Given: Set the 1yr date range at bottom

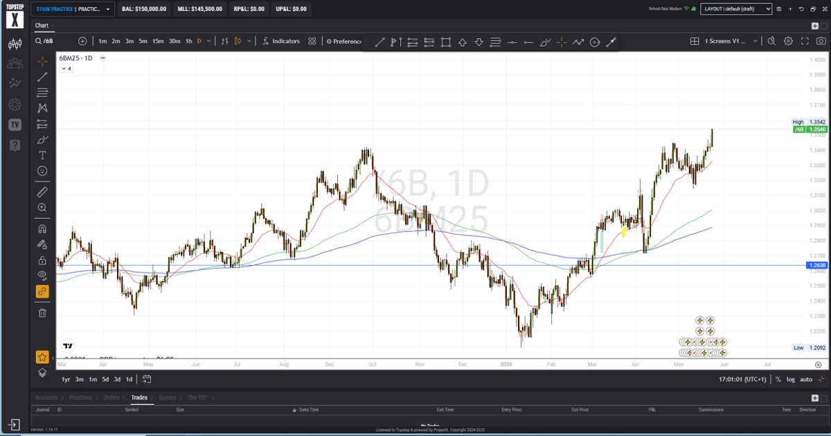Looking at the screenshot, I should (65, 379).
